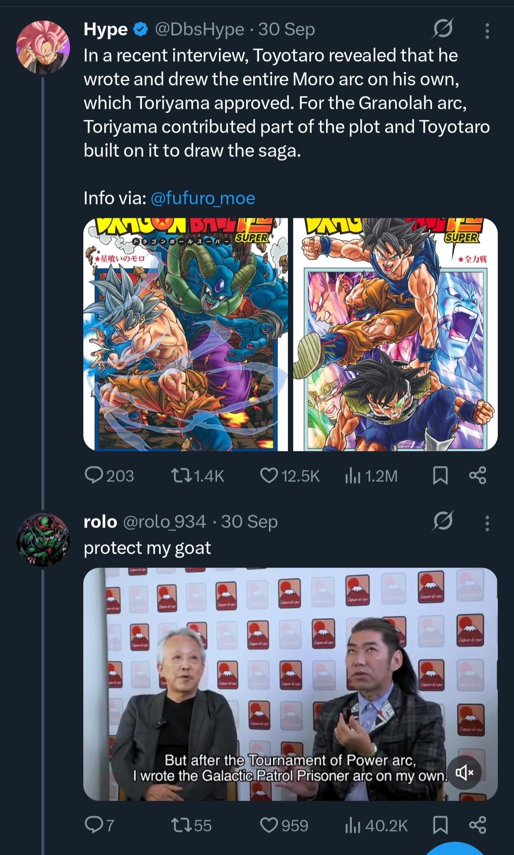514x855 pixels.
Task: Open the @fufuro_moe mention link
Action: click(x=203, y=198)
